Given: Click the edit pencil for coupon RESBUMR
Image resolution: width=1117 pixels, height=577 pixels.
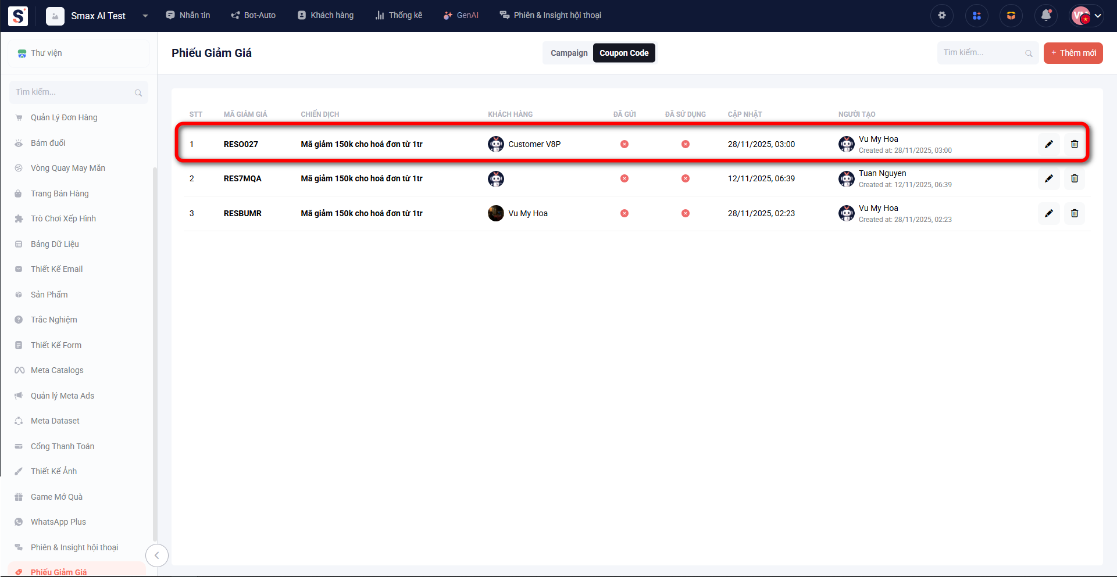Looking at the screenshot, I should tap(1048, 213).
